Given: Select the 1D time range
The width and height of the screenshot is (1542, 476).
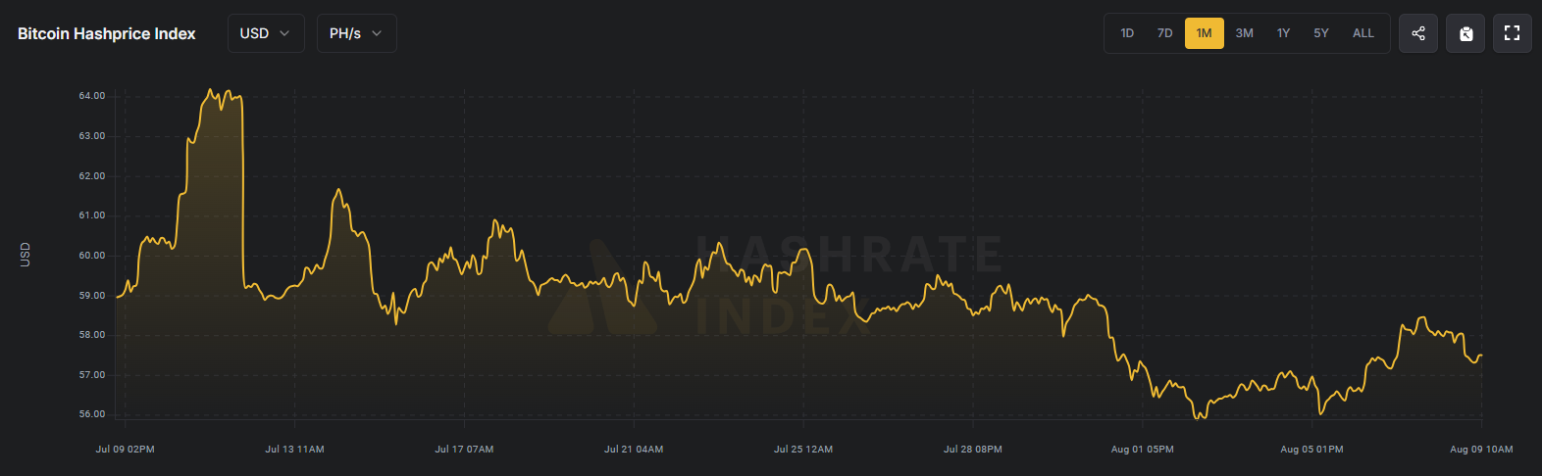Looking at the screenshot, I should tap(1127, 33).
